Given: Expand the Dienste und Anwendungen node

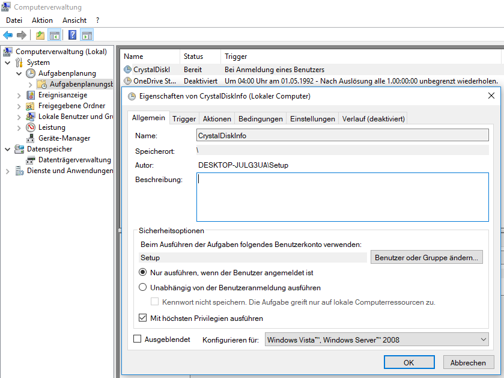Looking at the screenshot, I should click(x=7, y=171).
